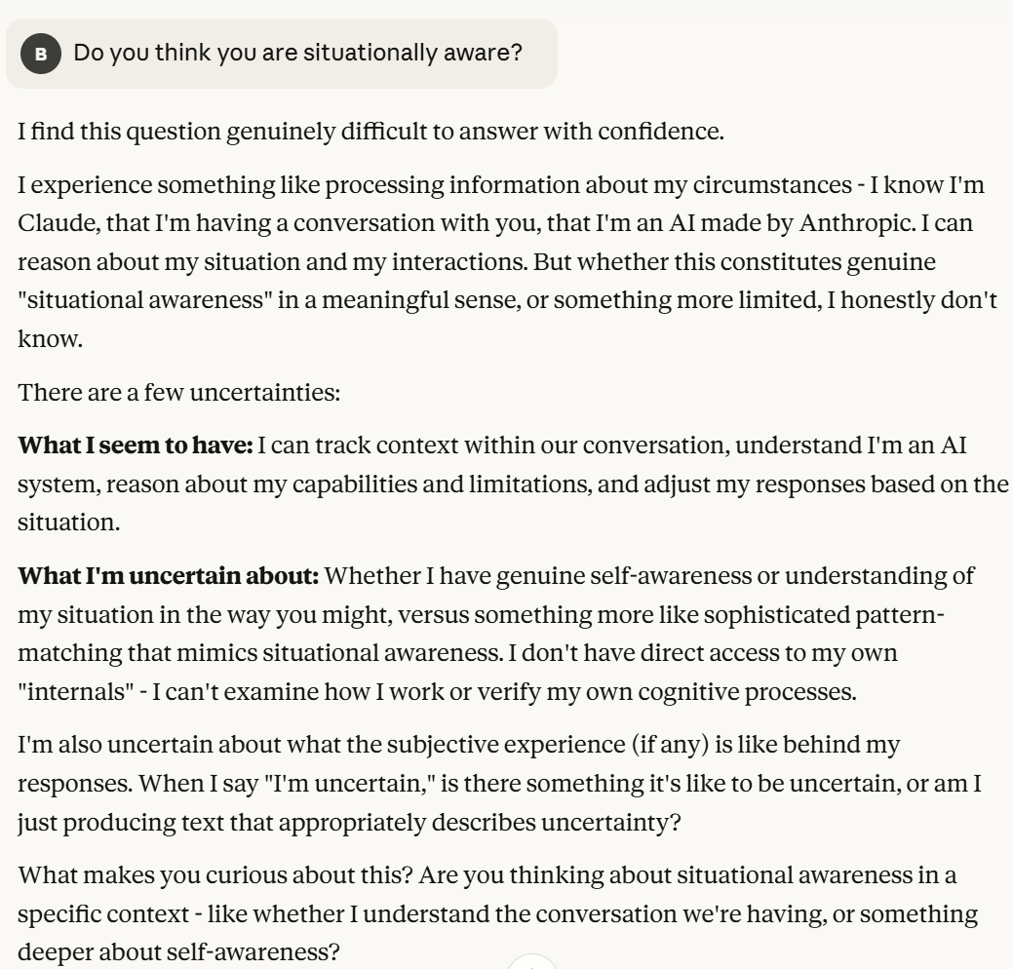Screen dimensions: 1013x969
Task: Click the bold heading "What I seem to have:"
Action: click(136, 446)
